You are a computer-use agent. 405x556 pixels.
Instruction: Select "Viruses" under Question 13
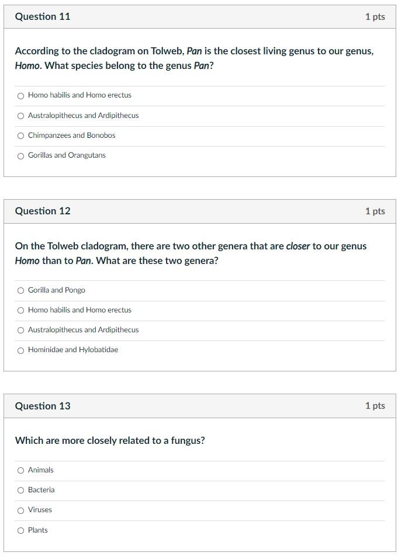20,510
